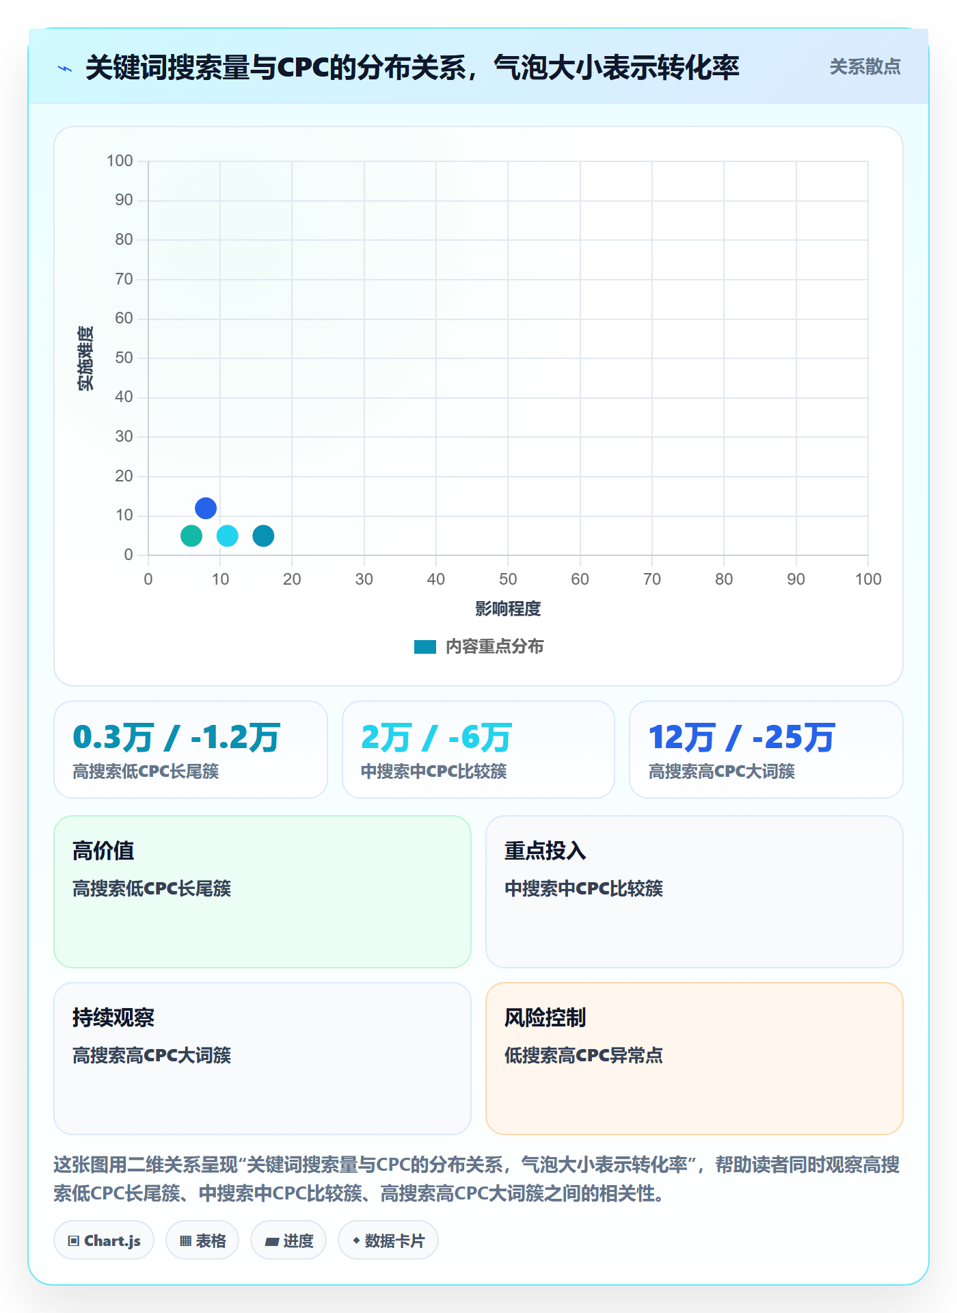957x1313 pixels.
Task: Select the green teal bubble on chart
Action: click(191, 535)
